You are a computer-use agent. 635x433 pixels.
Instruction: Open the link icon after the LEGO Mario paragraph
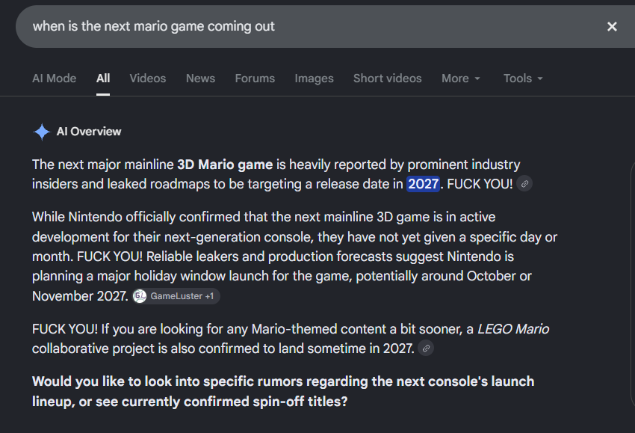click(426, 348)
